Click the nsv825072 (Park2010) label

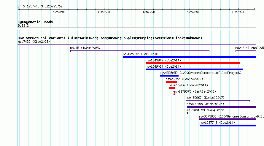tap(141, 54)
